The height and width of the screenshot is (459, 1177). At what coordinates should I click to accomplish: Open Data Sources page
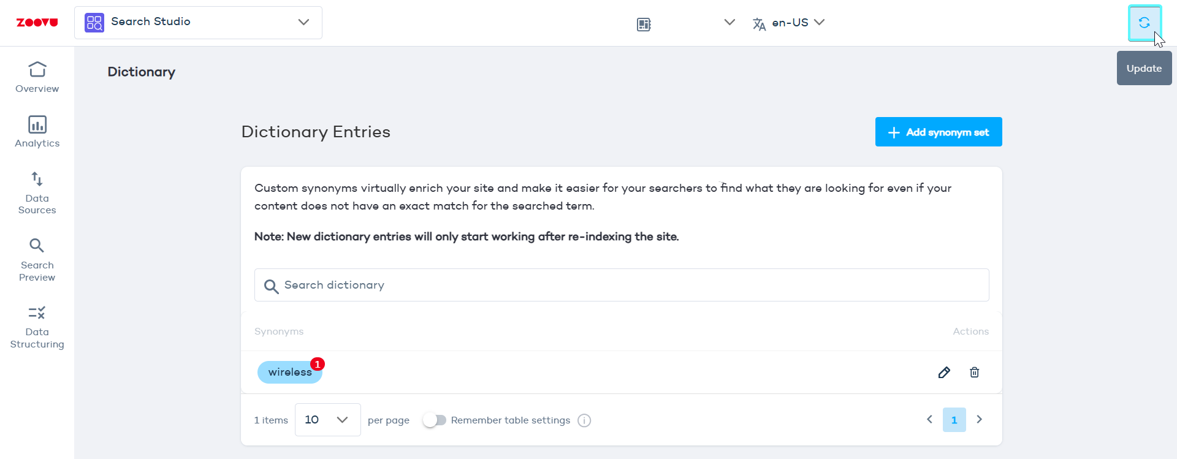coord(37,193)
